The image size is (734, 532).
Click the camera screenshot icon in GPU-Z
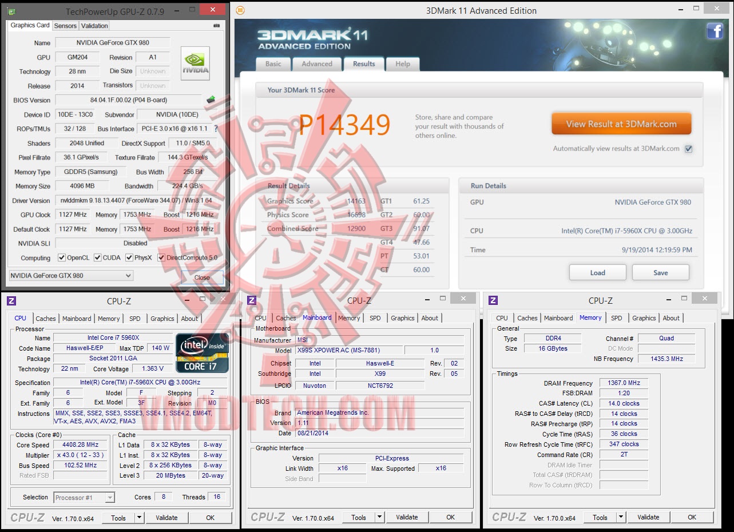[x=216, y=26]
